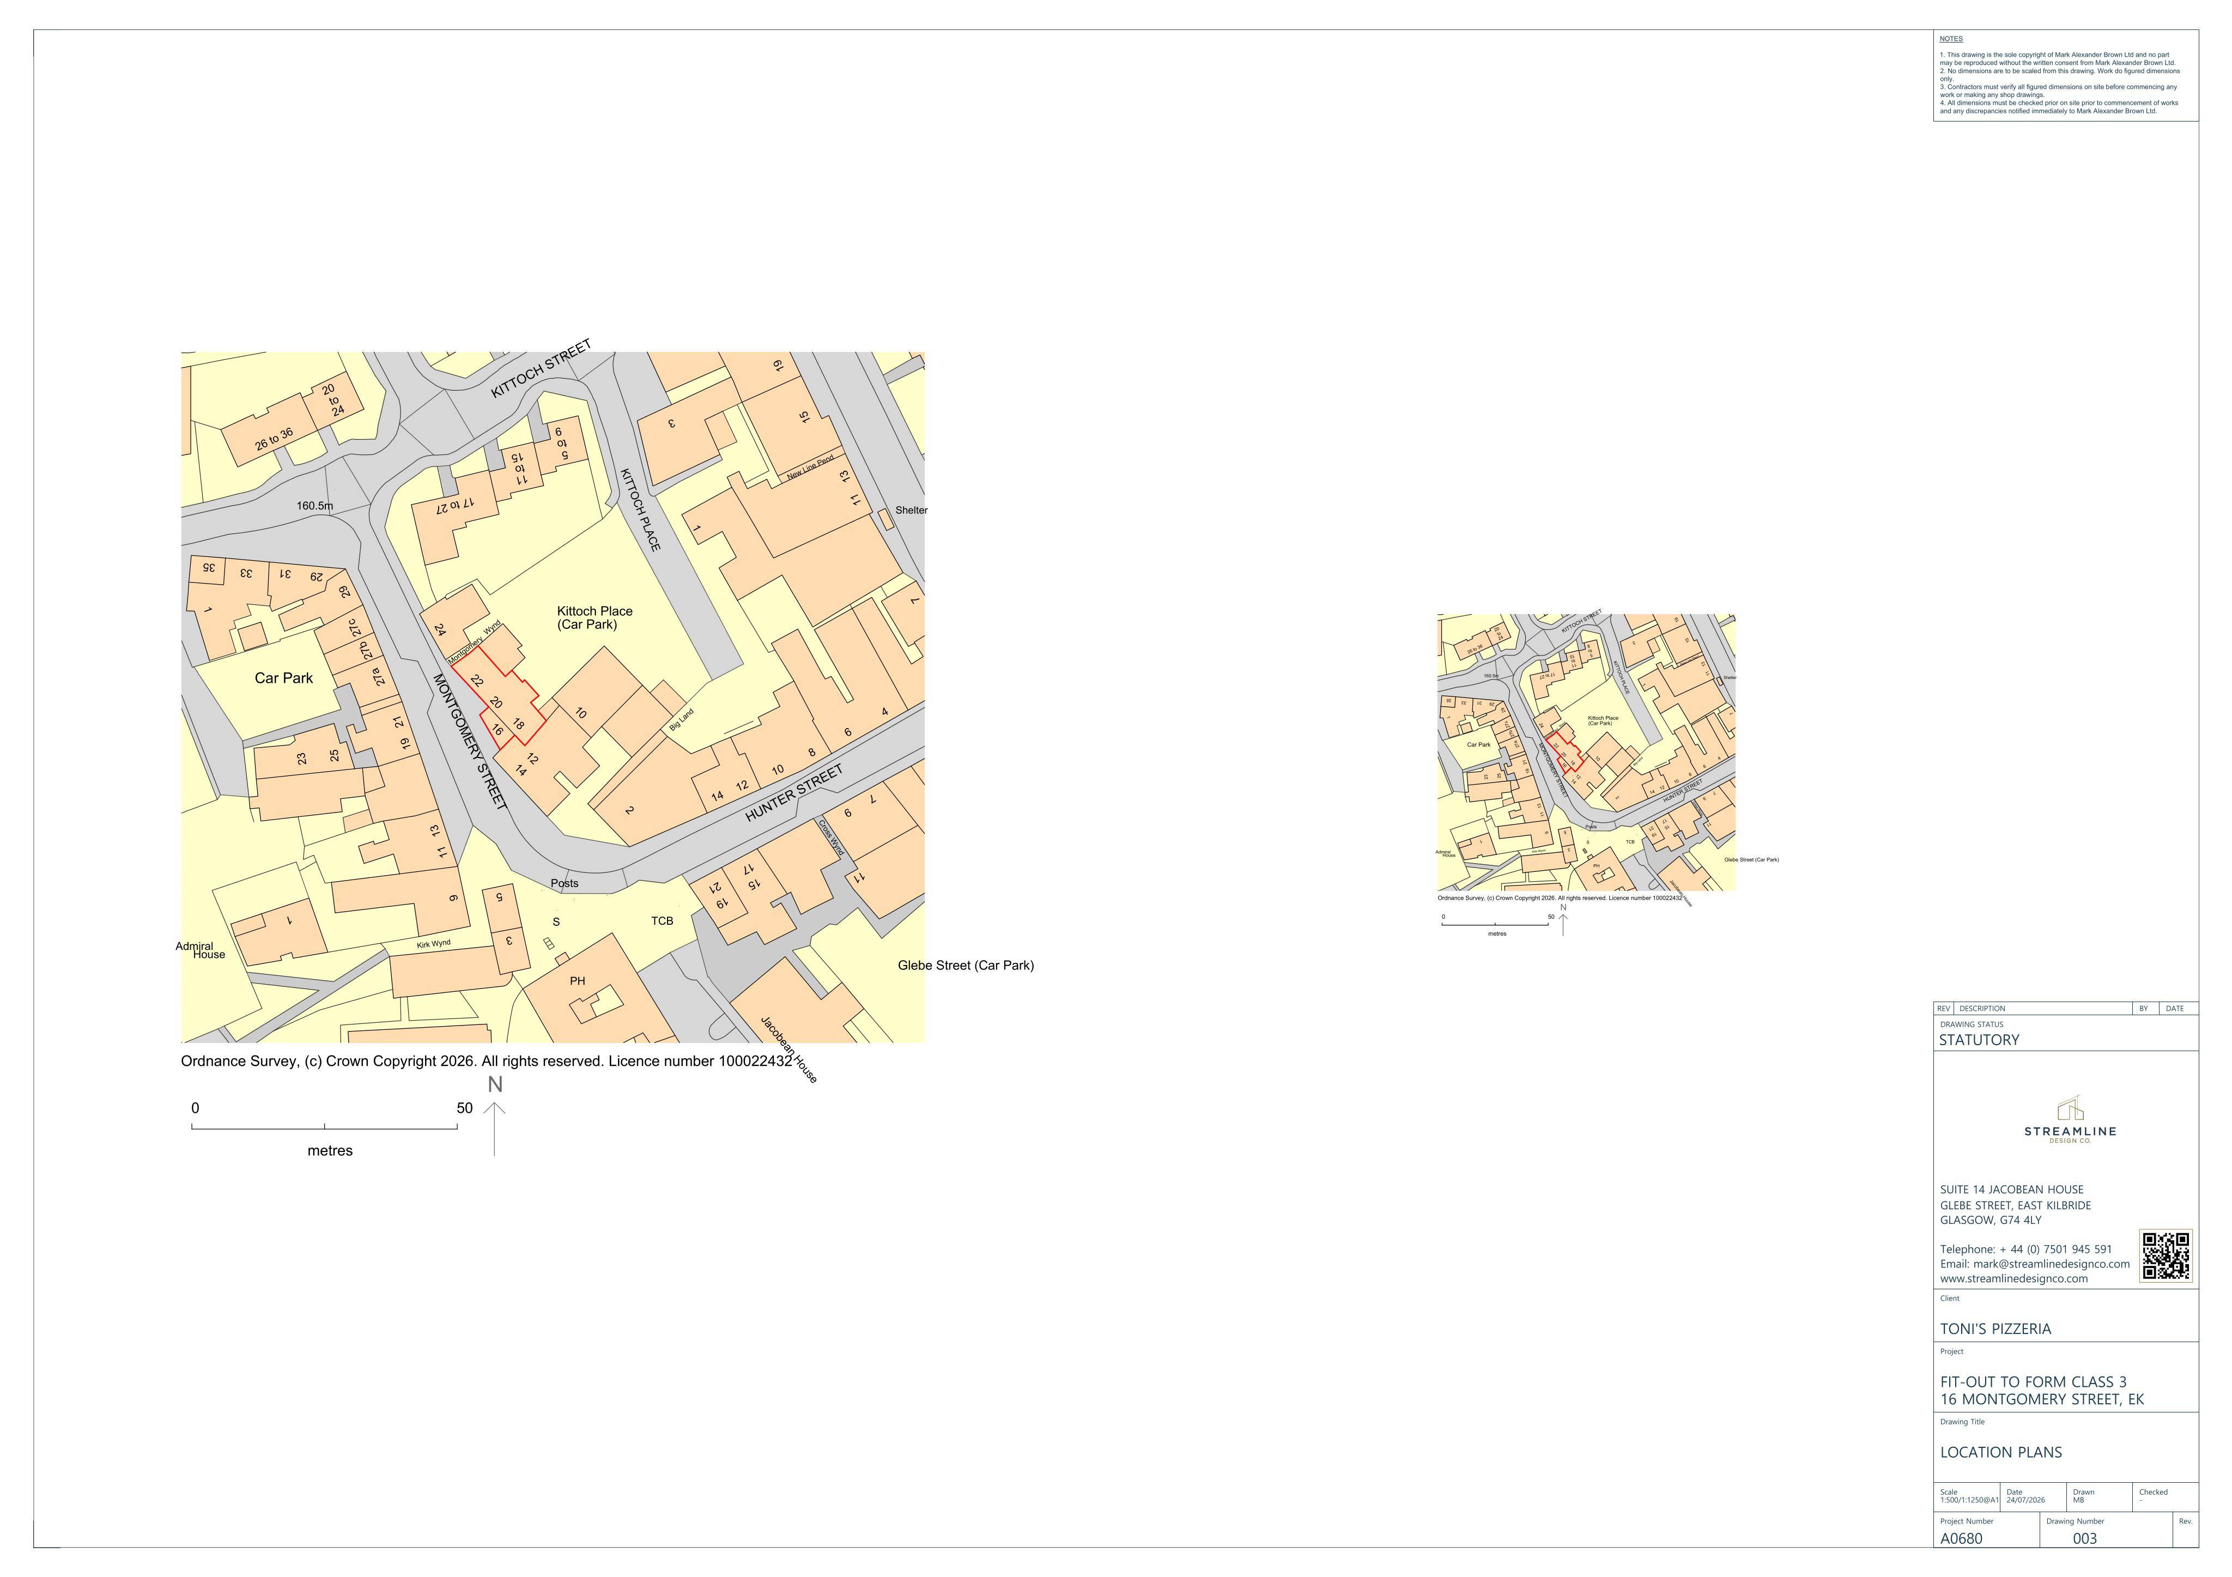This screenshot has width=2232, height=1577.
Task: Click Glebe Street (Car Park) label beside large map
Action: (966, 966)
